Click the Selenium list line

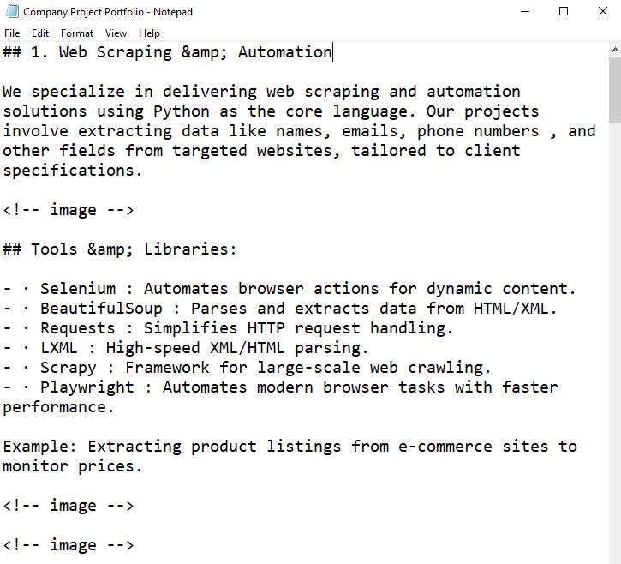point(290,289)
